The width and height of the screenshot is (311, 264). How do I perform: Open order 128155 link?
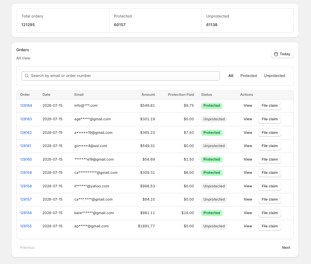point(26,226)
